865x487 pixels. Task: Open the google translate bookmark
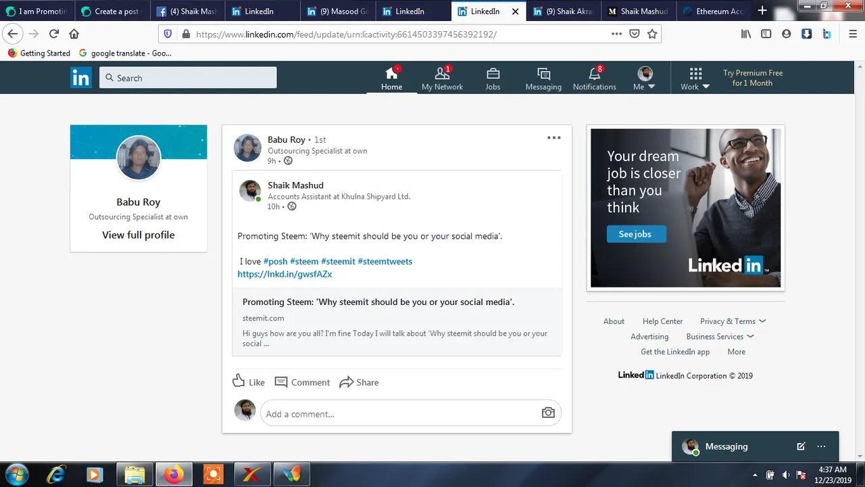[x=125, y=53]
